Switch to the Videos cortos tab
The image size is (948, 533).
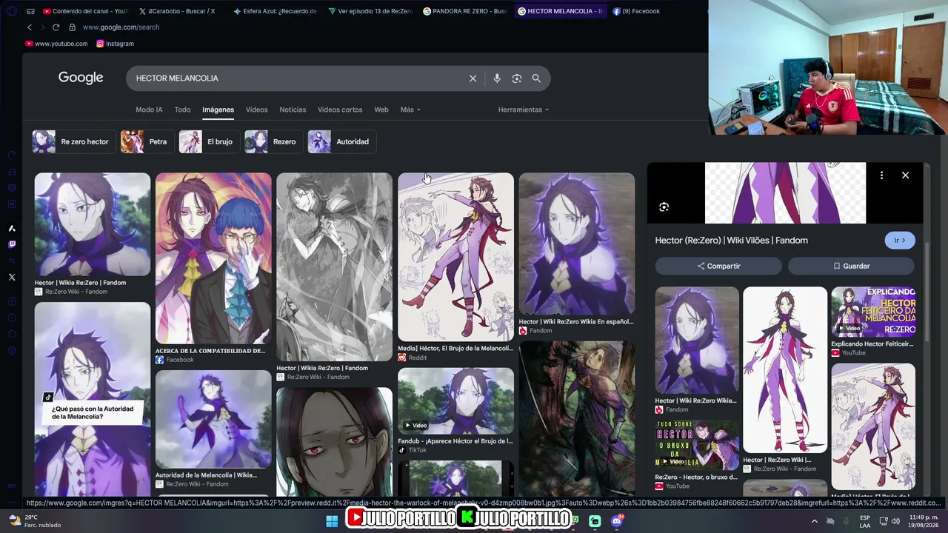340,110
